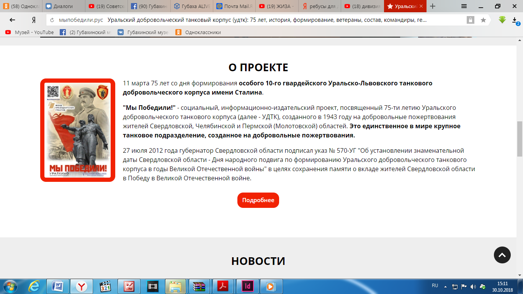The width and height of the screenshot is (523, 294).
Task: Reload the page with the refresh icon
Action: pyautogui.click(x=52, y=20)
